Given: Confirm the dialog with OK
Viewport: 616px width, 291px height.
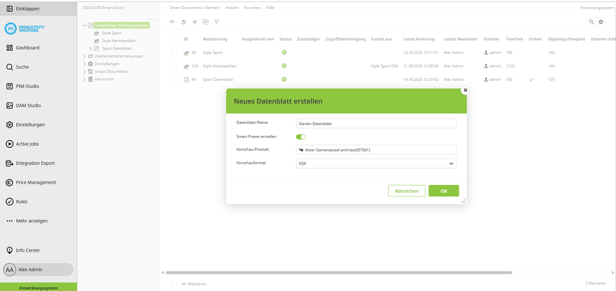Looking at the screenshot, I should pyautogui.click(x=444, y=190).
